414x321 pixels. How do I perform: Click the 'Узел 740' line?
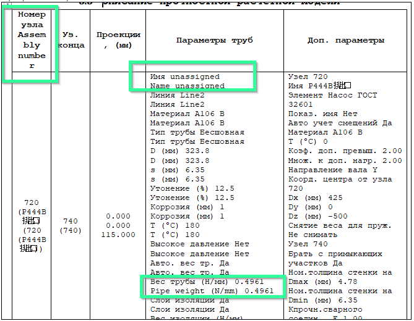coord(308,244)
